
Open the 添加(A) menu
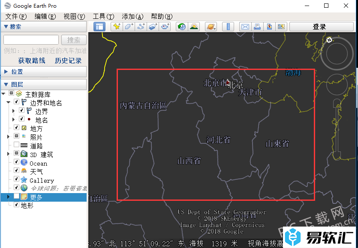coord(132,16)
